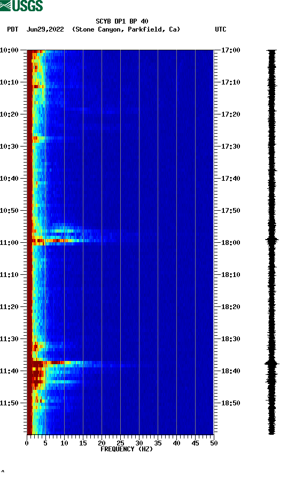The width and height of the screenshot is (295, 477).
Task: Select the title text SCYB DP1 BP 40
Action: point(122,21)
